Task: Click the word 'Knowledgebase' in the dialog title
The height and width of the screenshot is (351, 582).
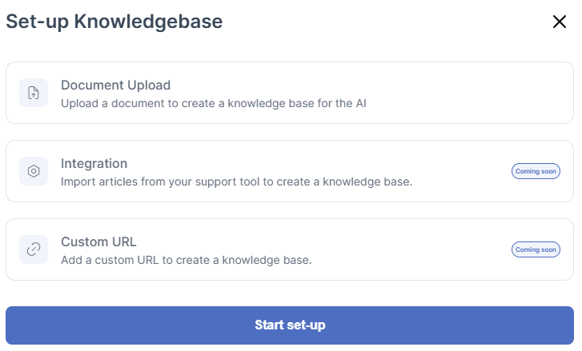Action: [148, 22]
